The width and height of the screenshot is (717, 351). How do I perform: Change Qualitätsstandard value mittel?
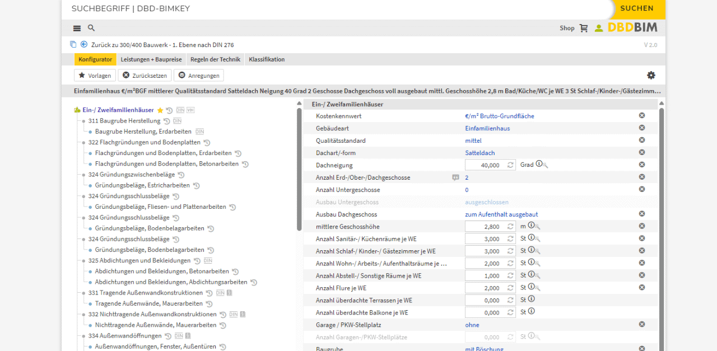pyautogui.click(x=473, y=141)
